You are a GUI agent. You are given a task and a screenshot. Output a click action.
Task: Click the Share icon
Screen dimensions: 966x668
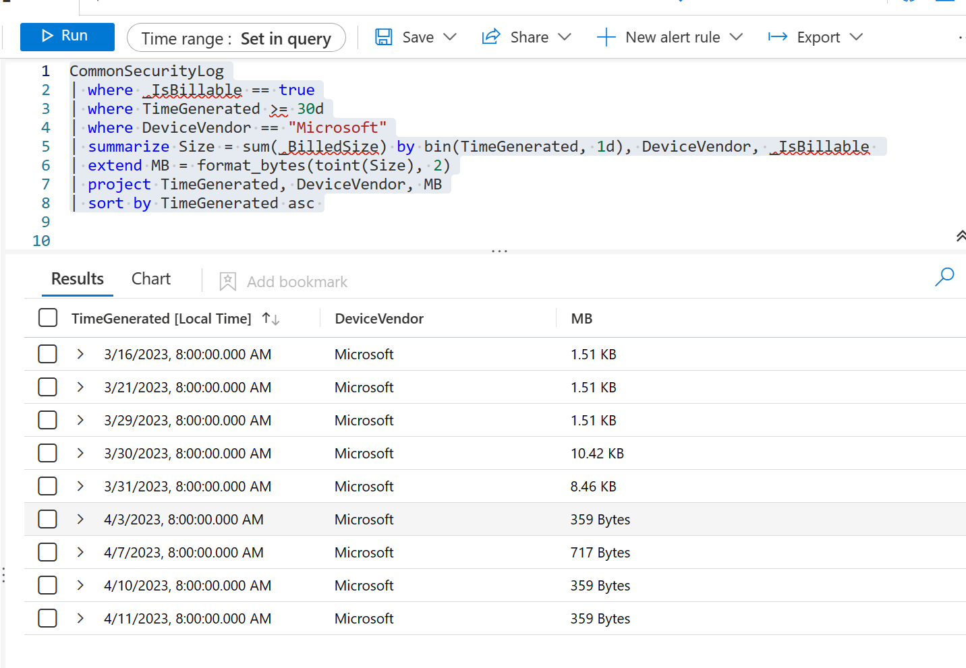pyautogui.click(x=490, y=36)
